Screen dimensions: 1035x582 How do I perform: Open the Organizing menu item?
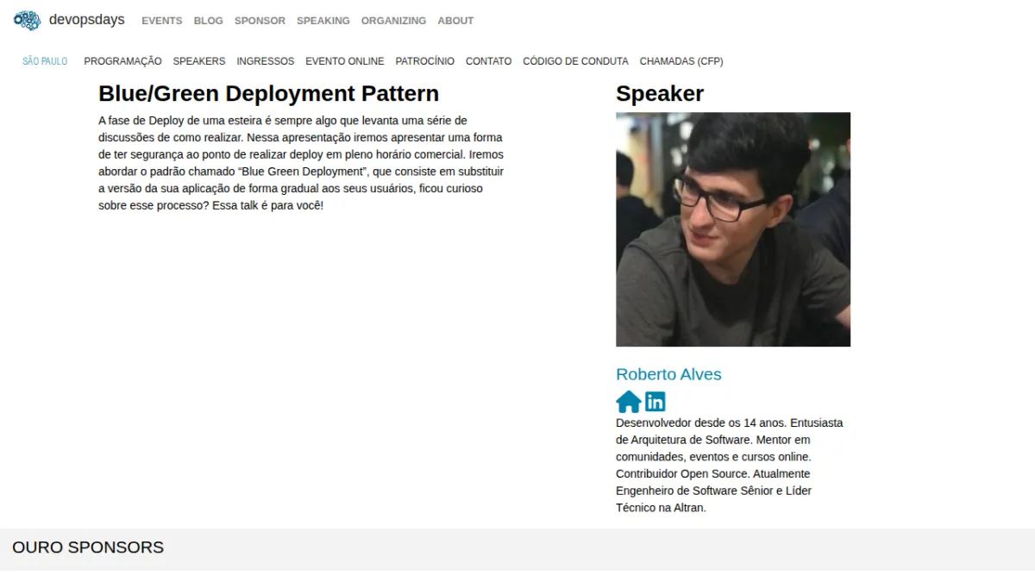coord(393,21)
